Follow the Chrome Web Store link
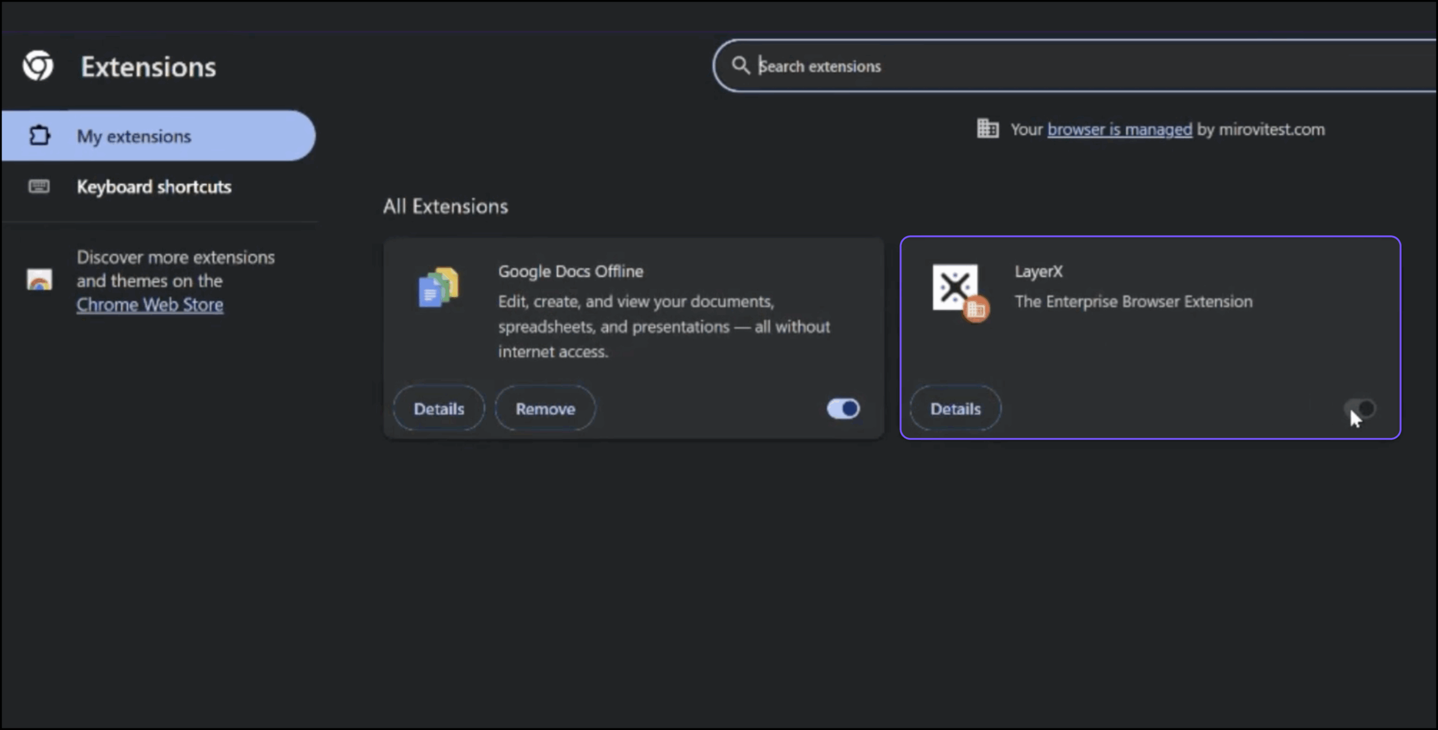Image resolution: width=1438 pixels, height=730 pixels. pyautogui.click(x=149, y=305)
